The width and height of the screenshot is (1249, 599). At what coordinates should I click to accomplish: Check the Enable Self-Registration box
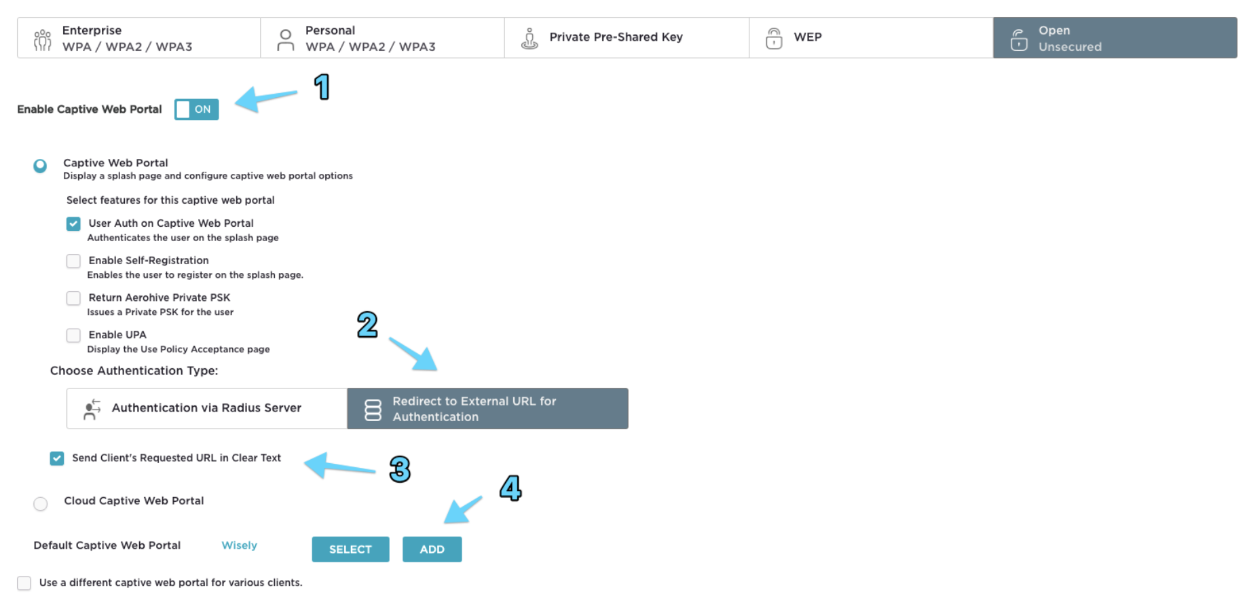(x=73, y=261)
